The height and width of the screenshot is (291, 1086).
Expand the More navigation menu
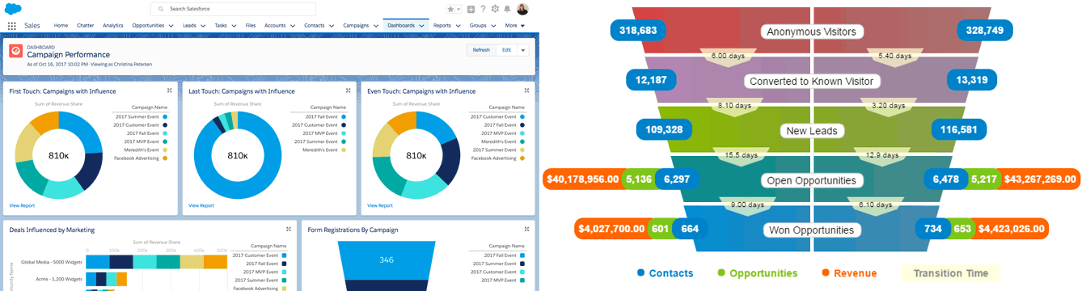[x=514, y=26]
